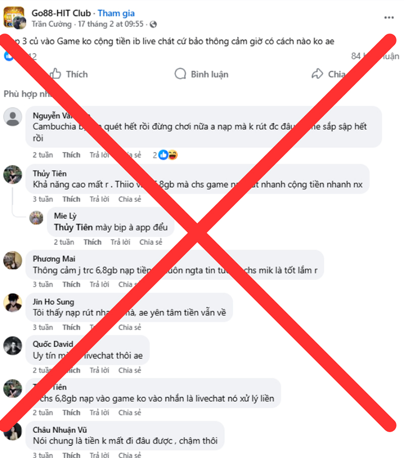Open the Trần Cường author name link
The width and height of the screenshot is (404, 458).
52,24
